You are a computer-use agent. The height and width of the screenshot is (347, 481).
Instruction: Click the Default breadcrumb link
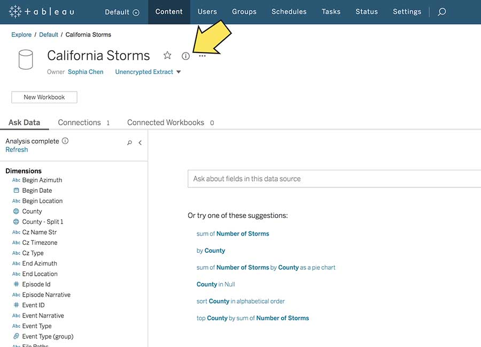click(x=49, y=35)
